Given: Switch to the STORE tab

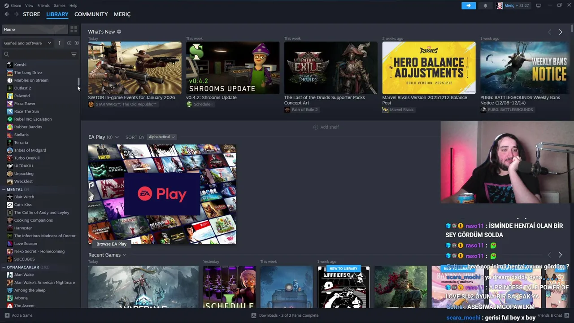Looking at the screenshot, I should 31,14.
